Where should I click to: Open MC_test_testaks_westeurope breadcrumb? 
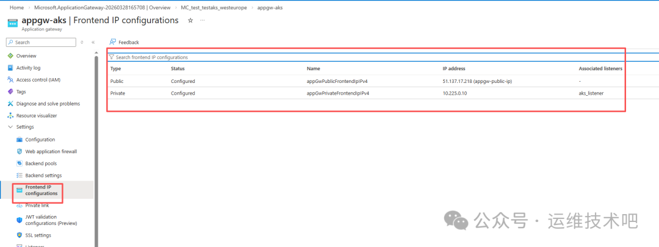pyautogui.click(x=214, y=7)
